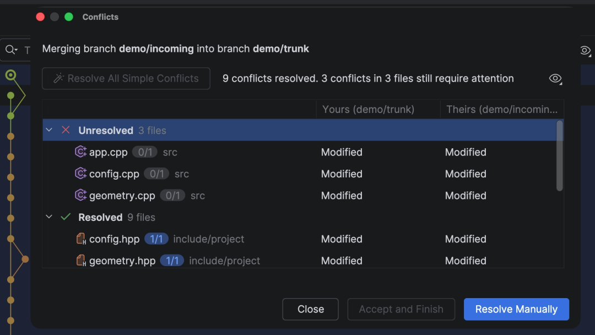The height and width of the screenshot is (335, 595).
Task: Select the top commit node in graph
Action: click(x=10, y=75)
